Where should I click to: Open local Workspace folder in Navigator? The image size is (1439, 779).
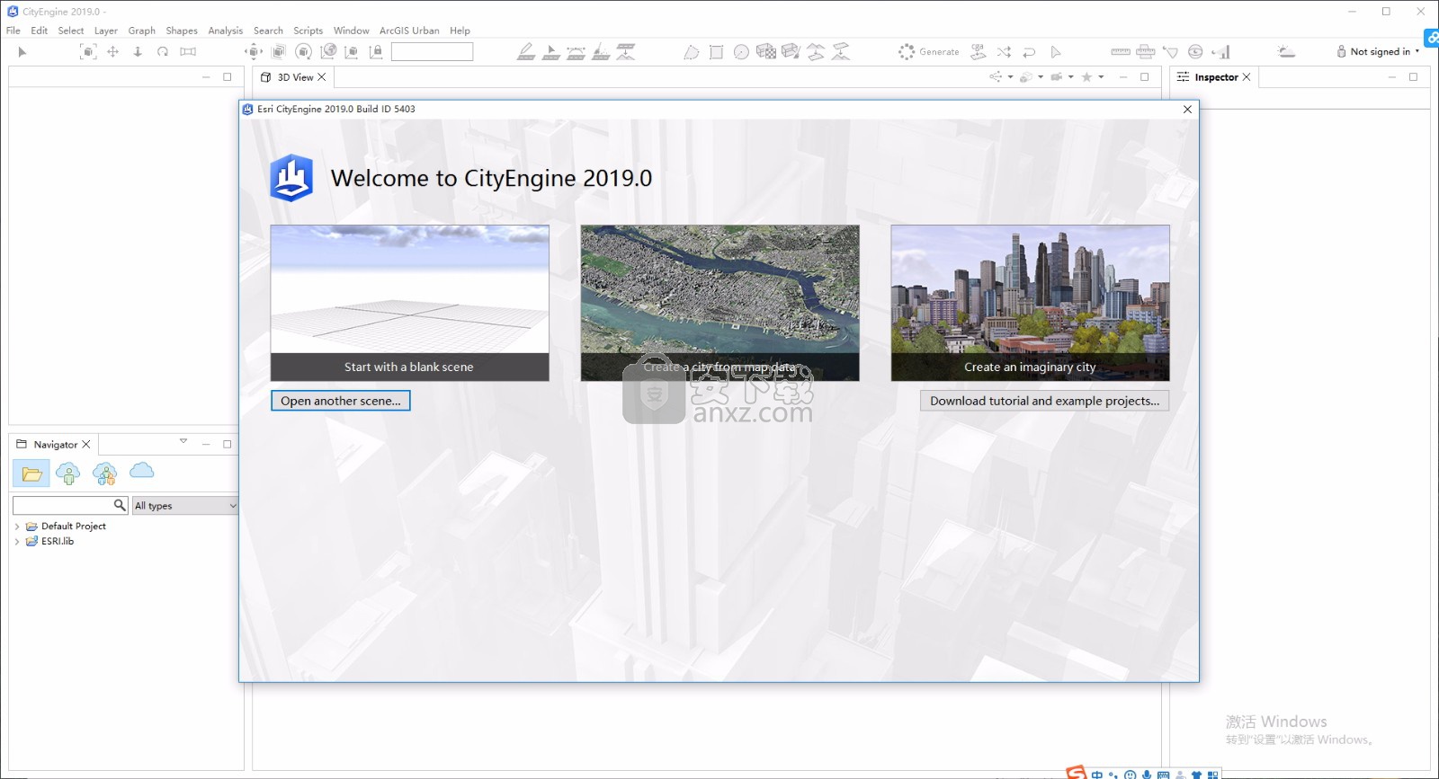31,473
